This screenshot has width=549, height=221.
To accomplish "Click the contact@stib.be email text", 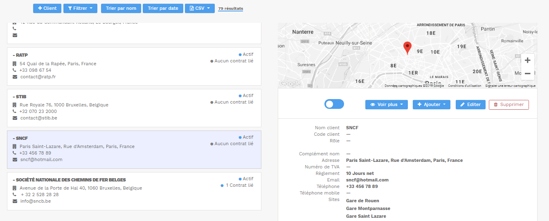I will point(39,118).
